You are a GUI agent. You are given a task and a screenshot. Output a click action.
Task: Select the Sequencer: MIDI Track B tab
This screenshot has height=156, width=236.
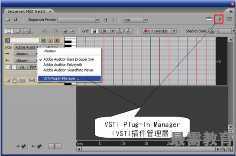pos(26,11)
